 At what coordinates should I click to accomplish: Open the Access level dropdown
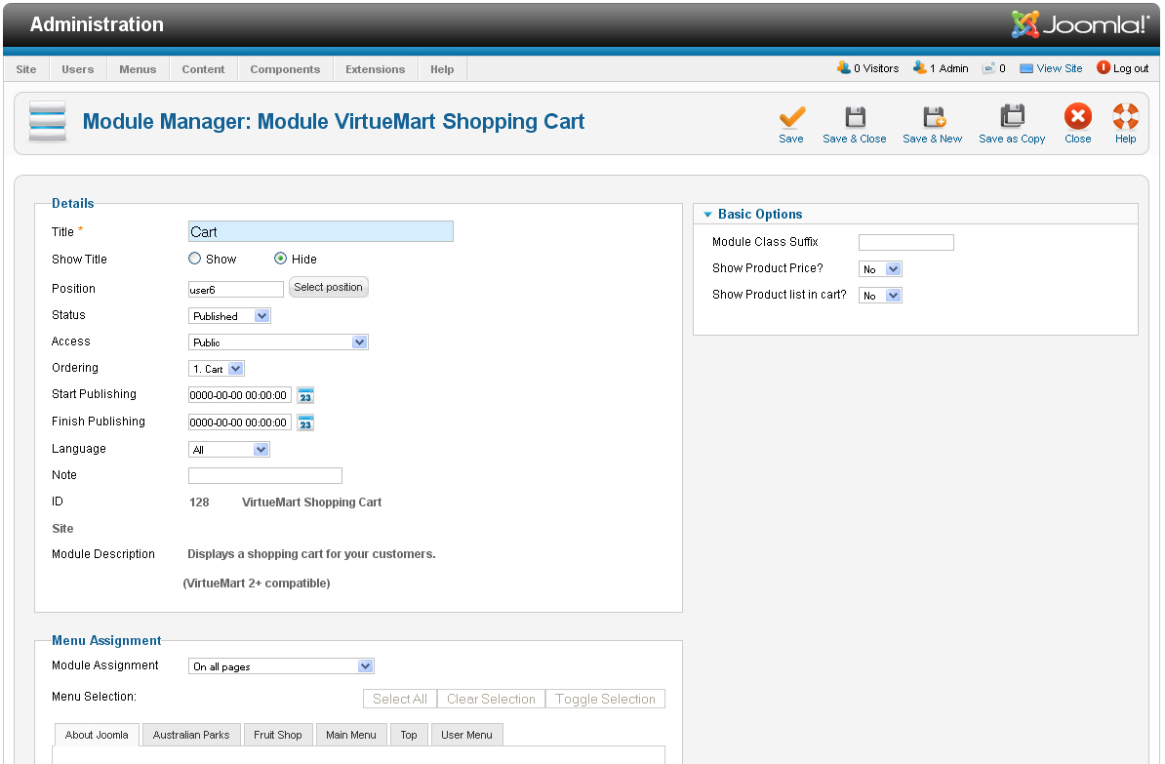278,342
